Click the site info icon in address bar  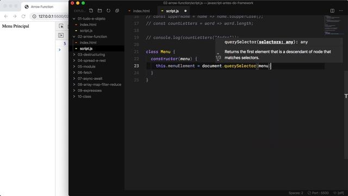[x=34, y=16]
